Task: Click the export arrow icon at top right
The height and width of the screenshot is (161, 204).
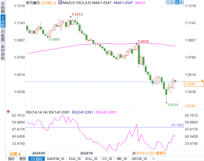Action: click(x=181, y=2)
